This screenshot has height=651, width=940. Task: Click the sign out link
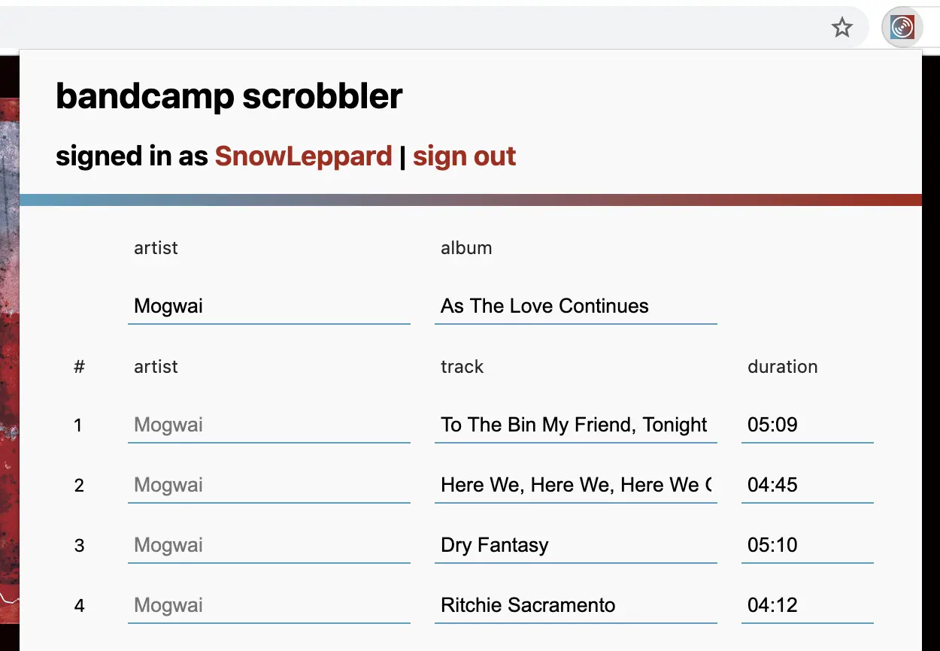pos(464,156)
